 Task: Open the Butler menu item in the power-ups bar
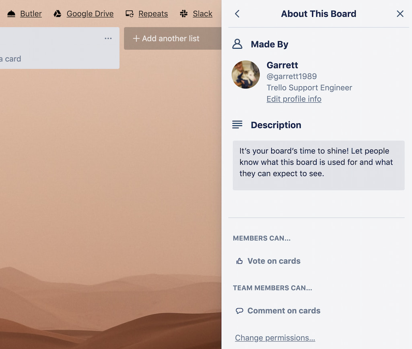[31, 13]
